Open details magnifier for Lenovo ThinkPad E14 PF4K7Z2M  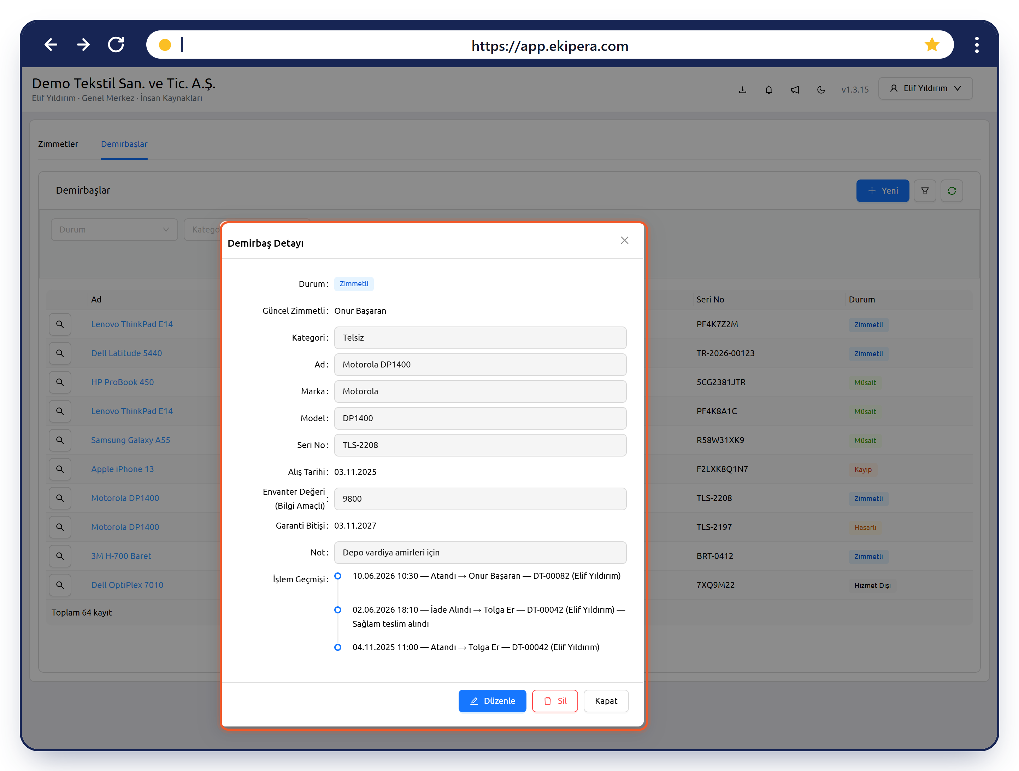(60, 324)
